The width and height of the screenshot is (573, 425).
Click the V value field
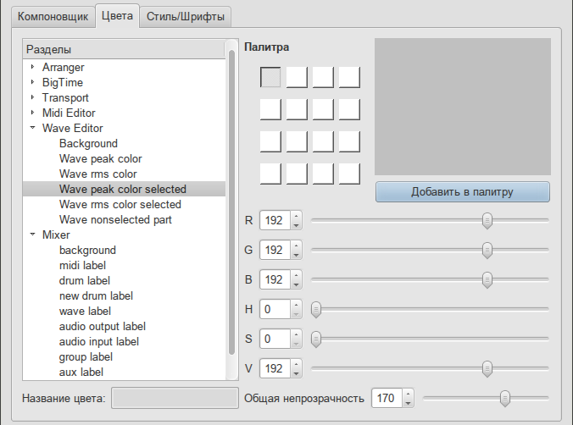tap(275, 368)
